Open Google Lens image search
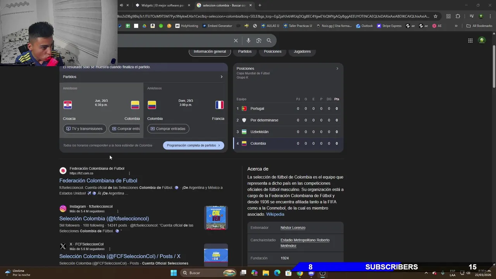The image size is (496, 279). (259, 40)
